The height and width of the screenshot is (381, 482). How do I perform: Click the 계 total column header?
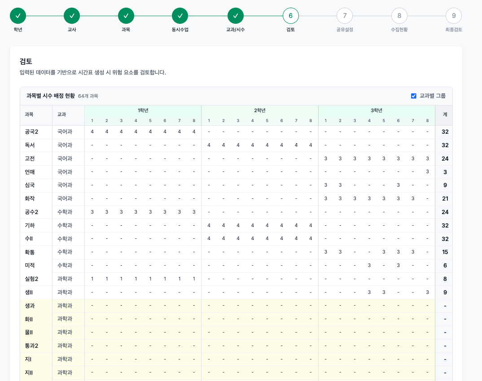[445, 115]
